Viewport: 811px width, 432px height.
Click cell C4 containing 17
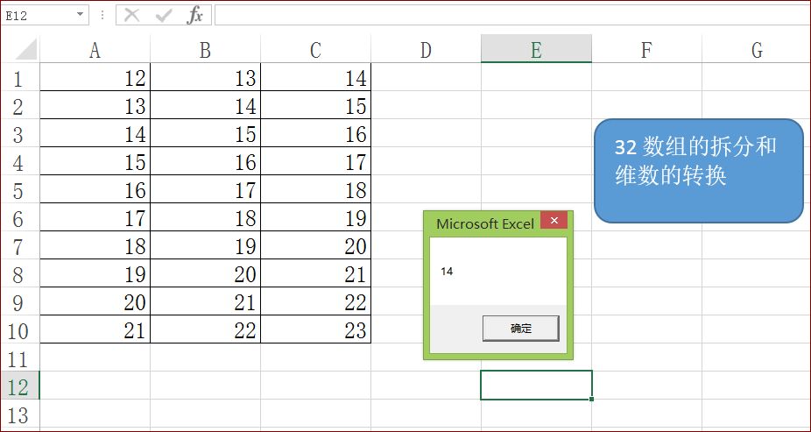[x=315, y=161]
